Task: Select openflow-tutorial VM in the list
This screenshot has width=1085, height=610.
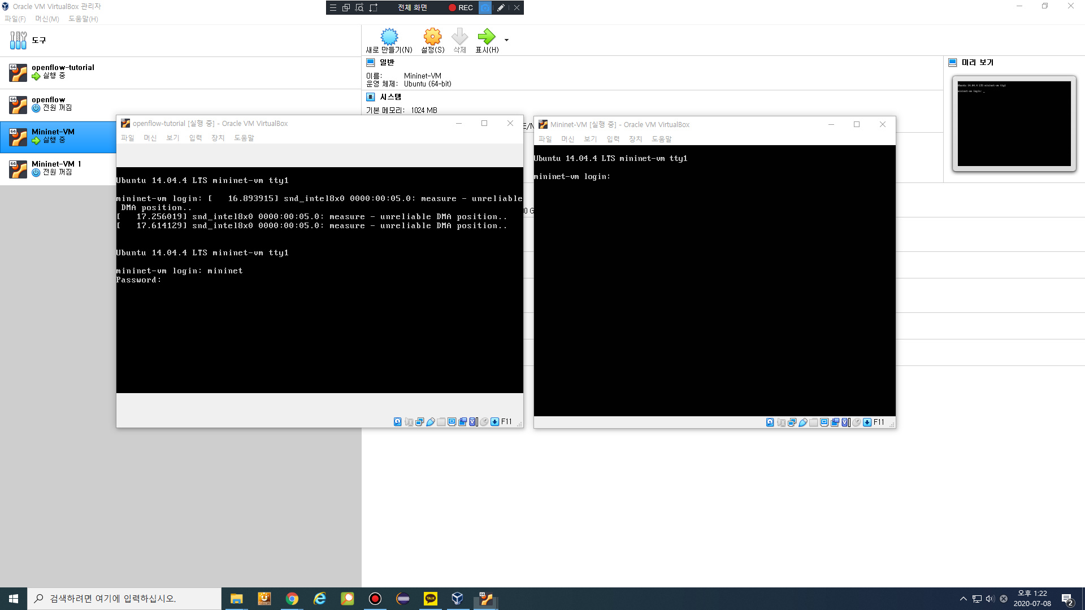Action: (x=181, y=72)
